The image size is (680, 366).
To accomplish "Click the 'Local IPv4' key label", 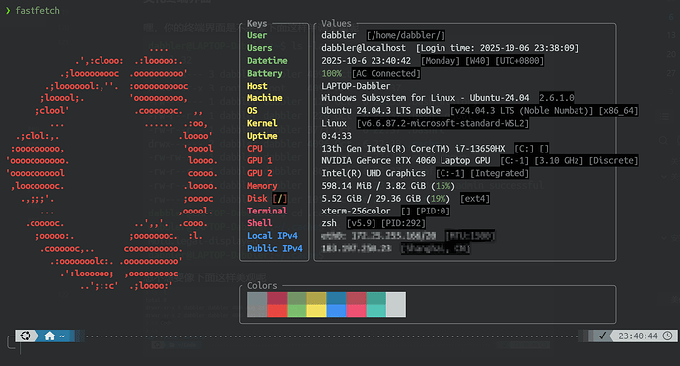I will [x=272, y=236].
